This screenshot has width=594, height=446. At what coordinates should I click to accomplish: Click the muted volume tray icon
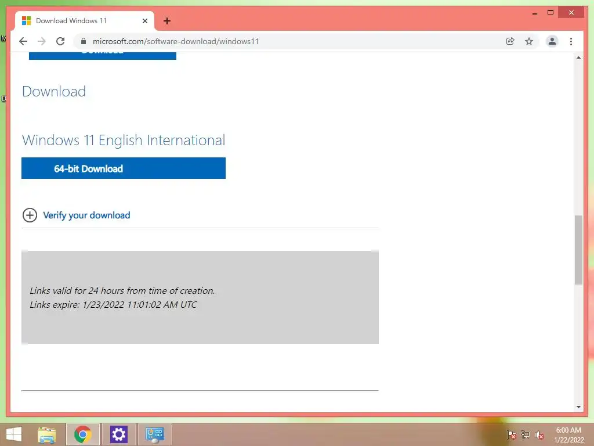click(x=539, y=434)
